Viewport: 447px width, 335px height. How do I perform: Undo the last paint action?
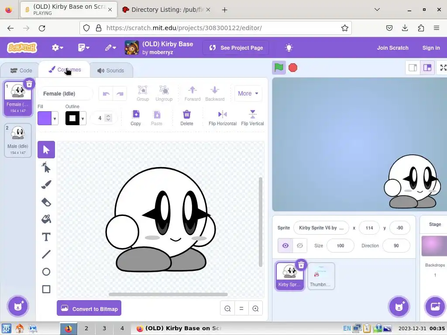pos(106,94)
